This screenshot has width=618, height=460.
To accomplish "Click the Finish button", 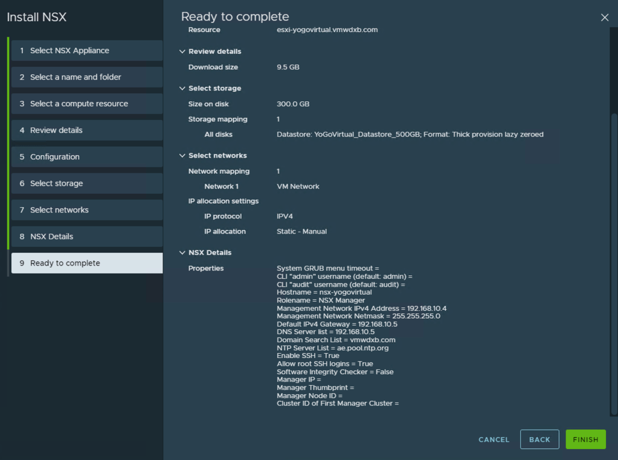I will (x=585, y=439).
